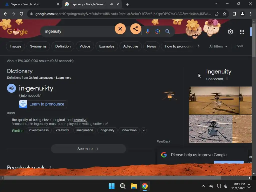
Task: Select the Images filter chip
Action: tap(15, 46)
